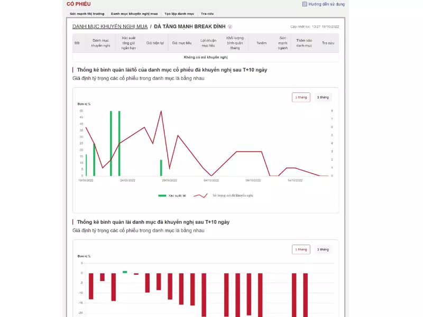
Task: Click the Mã column header
Action: tap(77, 43)
